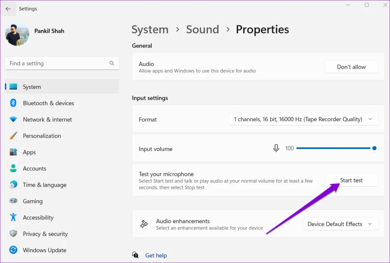Click the Don't allow audio button

(x=351, y=67)
